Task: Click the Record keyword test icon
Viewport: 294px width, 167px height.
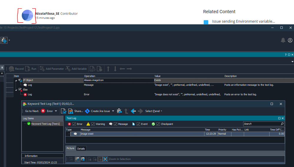Action: [x=11, y=69]
